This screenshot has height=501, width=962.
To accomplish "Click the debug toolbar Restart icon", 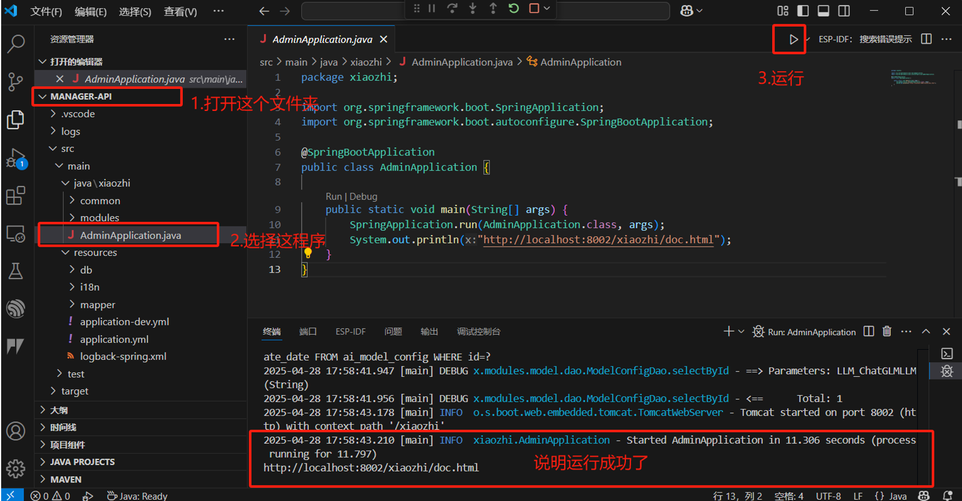I will coord(513,9).
